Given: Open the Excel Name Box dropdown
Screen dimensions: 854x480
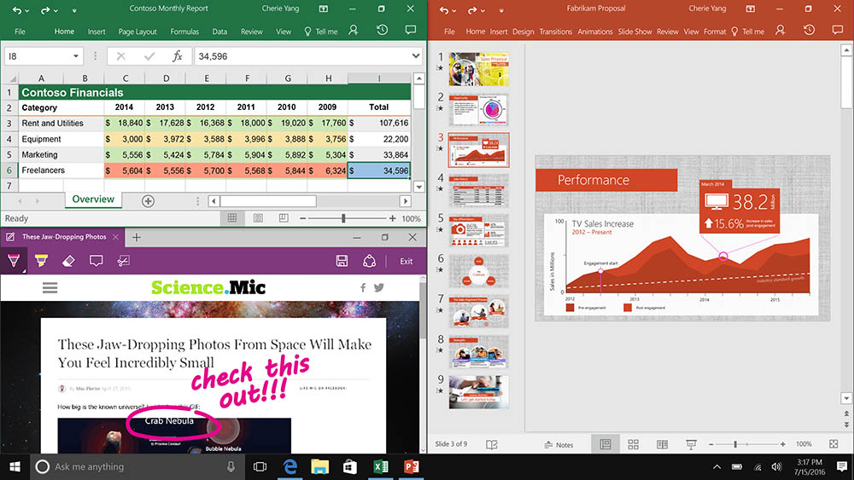Looking at the screenshot, I should tap(76, 56).
